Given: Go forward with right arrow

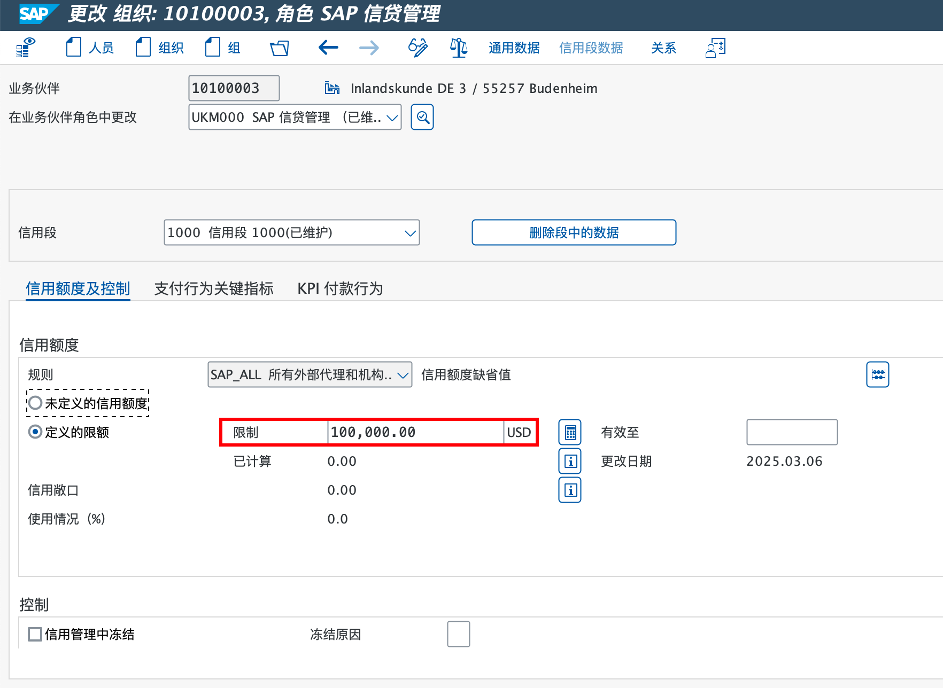Looking at the screenshot, I should coord(369,48).
